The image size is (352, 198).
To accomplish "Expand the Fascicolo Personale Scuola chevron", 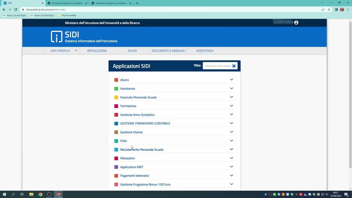I will pos(232,97).
